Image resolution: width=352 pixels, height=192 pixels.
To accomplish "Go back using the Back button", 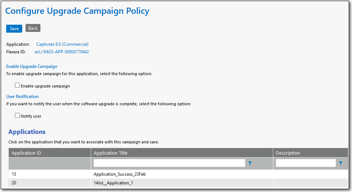I will 33,28.
